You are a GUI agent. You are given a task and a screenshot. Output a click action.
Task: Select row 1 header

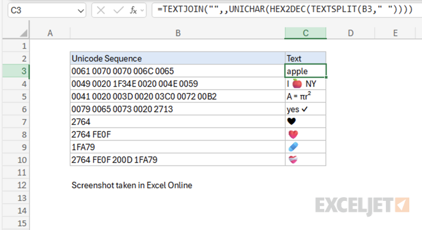(x=16, y=46)
